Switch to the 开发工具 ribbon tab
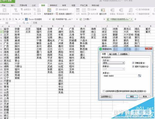 pyautogui.click(x=84, y=5)
